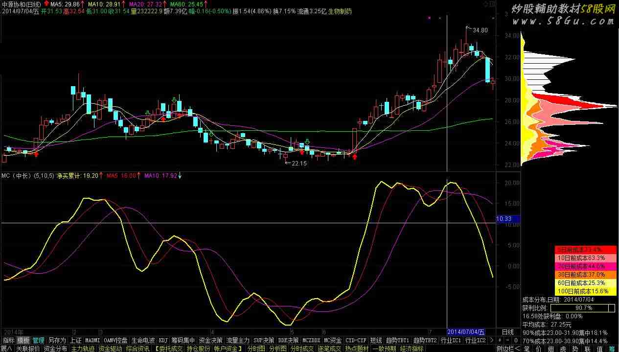
Task: Open the 逐笔成交 tick-by-tick view
Action: pyautogui.click(x=329, y=349)
